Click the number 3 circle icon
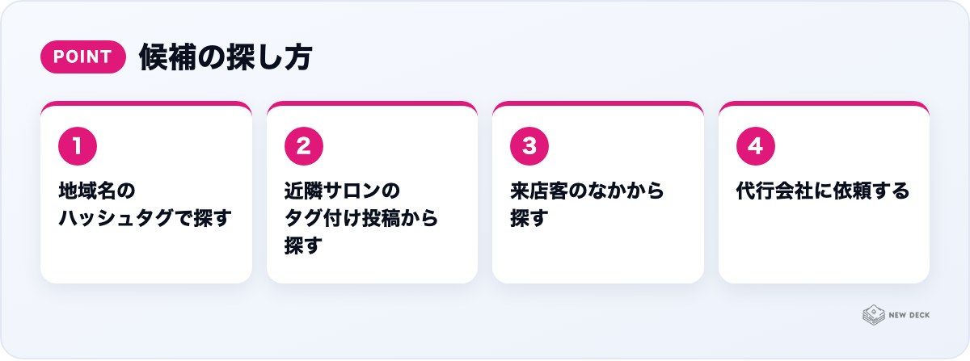970x361 pixels. coord(529,146)
